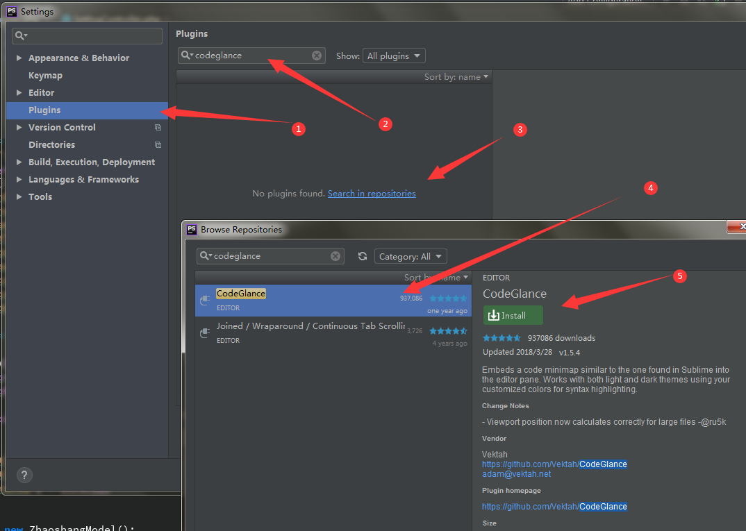Open the Show: All plugins dropdown
The image size is (746, 531).
(x=394, y=56)
